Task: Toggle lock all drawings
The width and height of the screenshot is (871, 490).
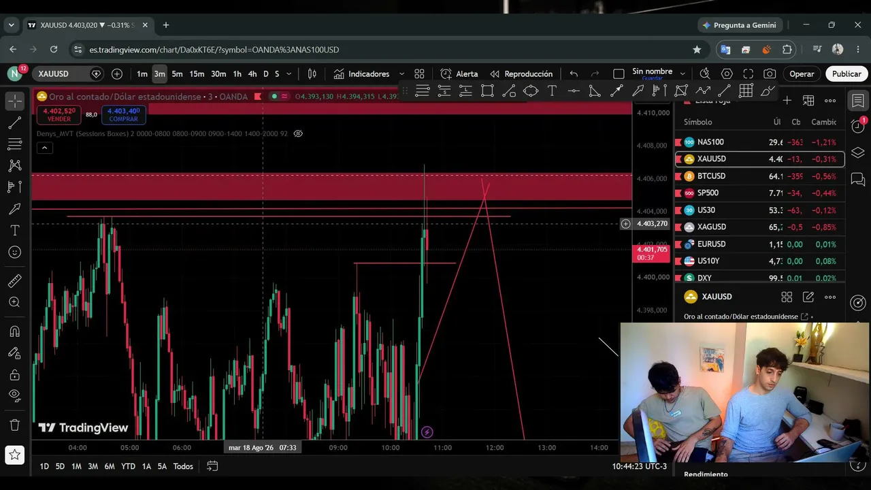Action: click(x=14, y=375)
